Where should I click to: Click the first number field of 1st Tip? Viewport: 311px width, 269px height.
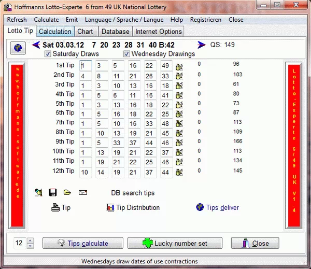(86, 66)
